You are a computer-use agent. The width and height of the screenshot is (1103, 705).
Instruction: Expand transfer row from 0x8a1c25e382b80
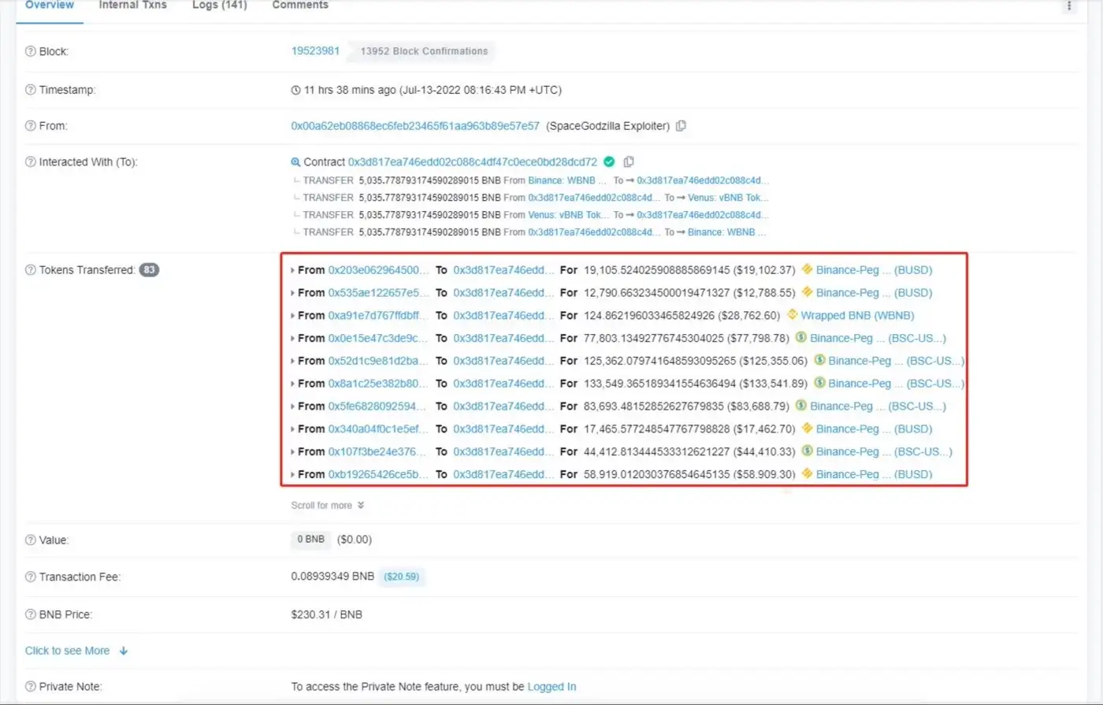click(x=293, y=384)
